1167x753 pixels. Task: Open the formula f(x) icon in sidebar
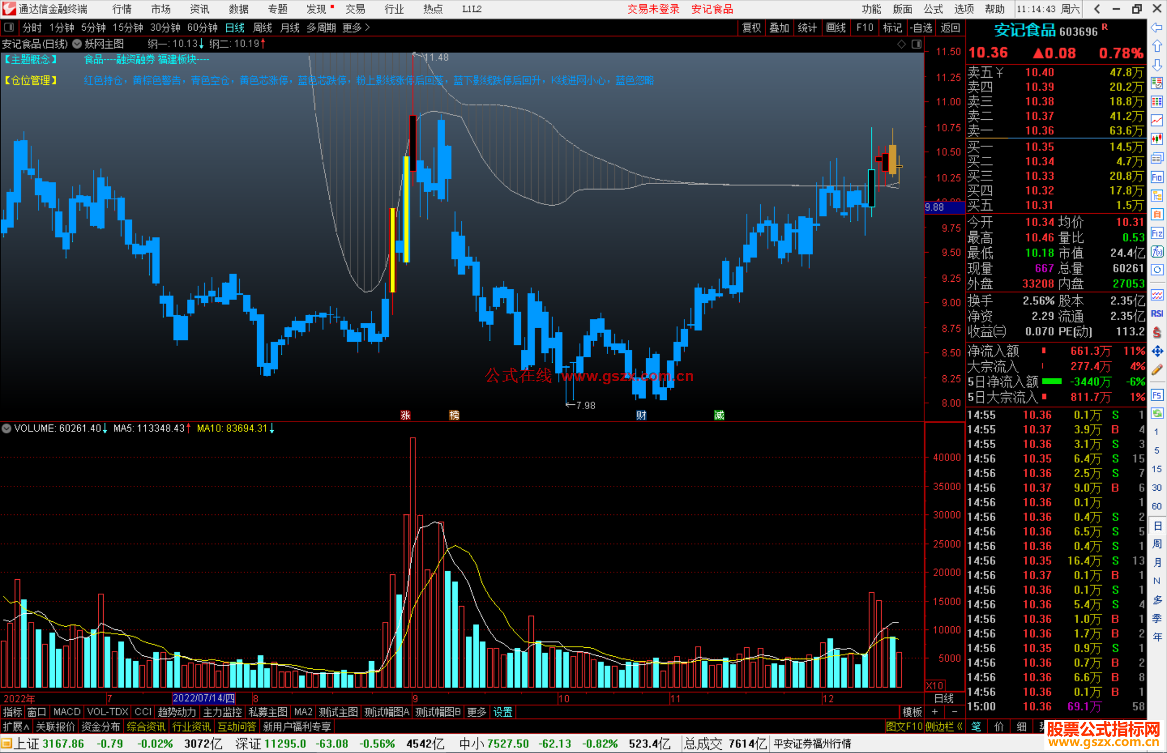pyautogui.click(x=1157, y=252)
